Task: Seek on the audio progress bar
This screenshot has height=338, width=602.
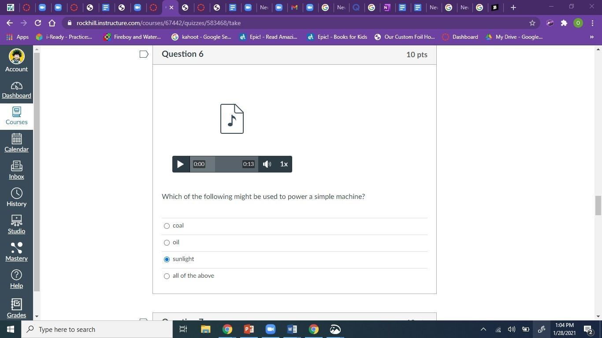Action: click(x=224, y=164)
